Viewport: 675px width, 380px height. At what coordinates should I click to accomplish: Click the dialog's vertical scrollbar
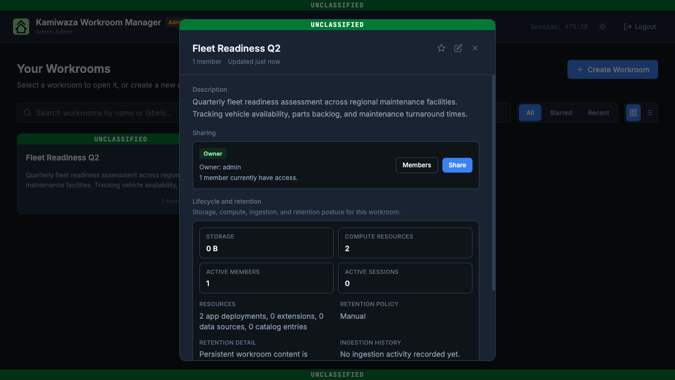[494, 183]
